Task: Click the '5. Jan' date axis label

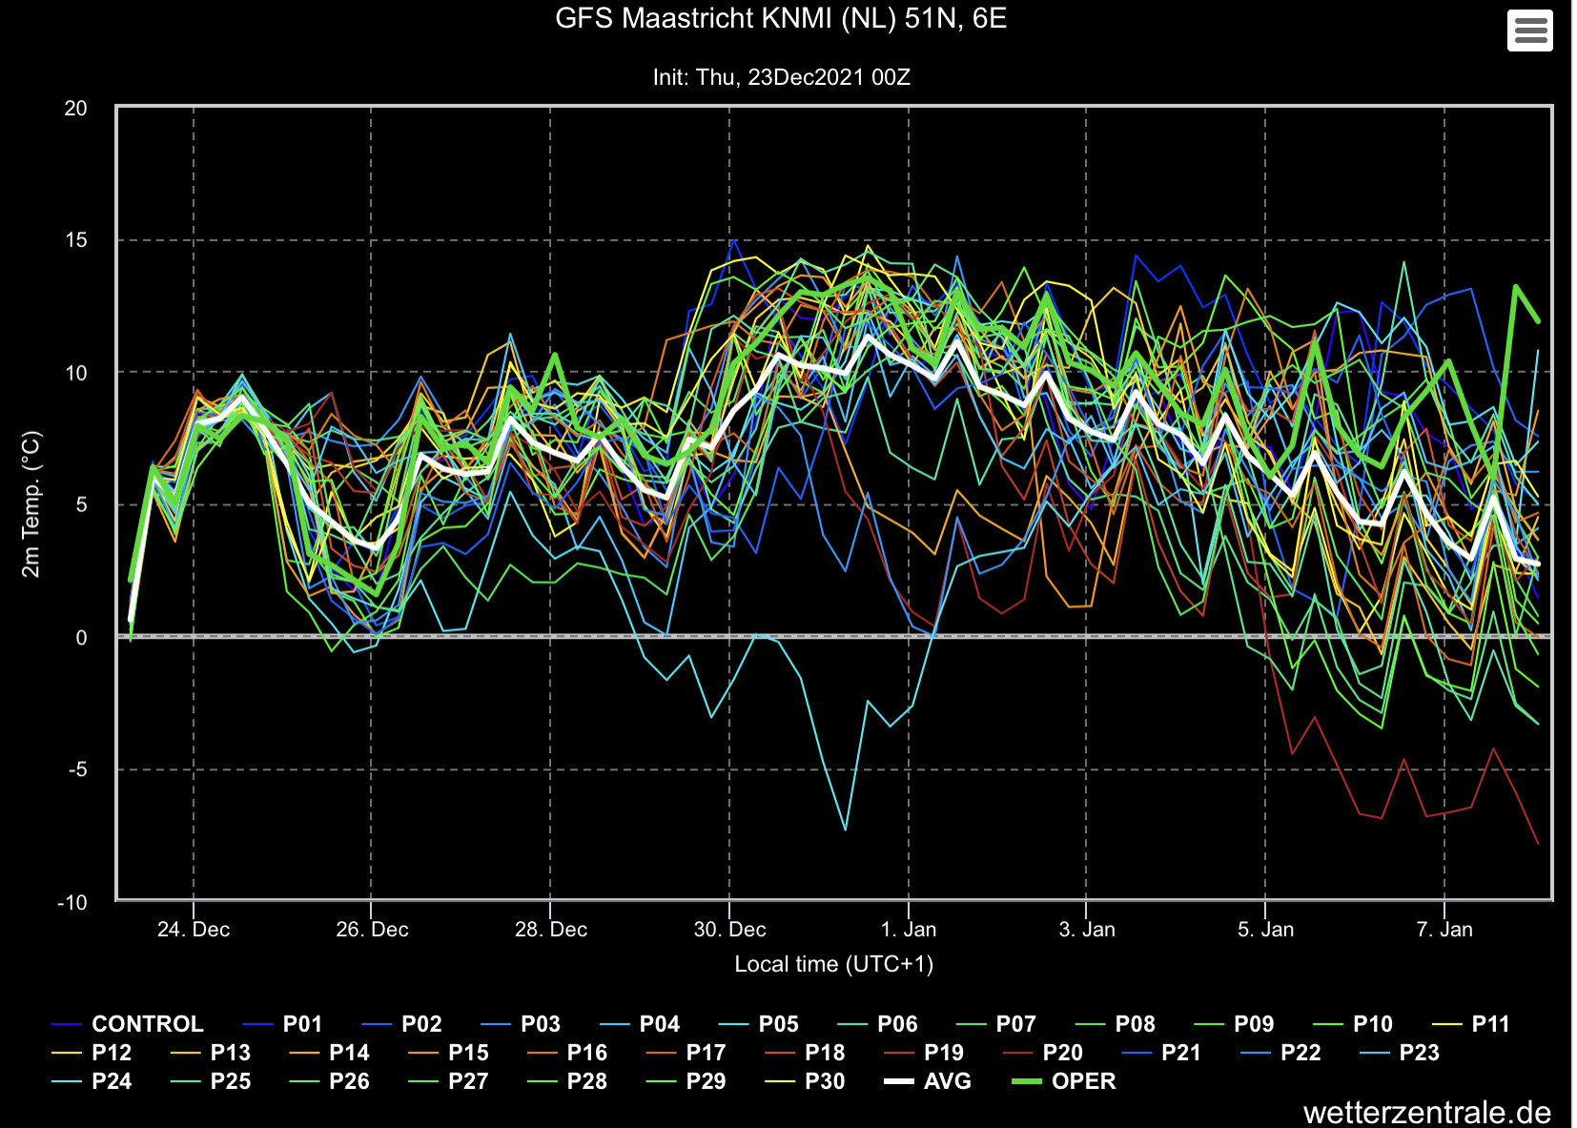Action: coord(1266,930)
